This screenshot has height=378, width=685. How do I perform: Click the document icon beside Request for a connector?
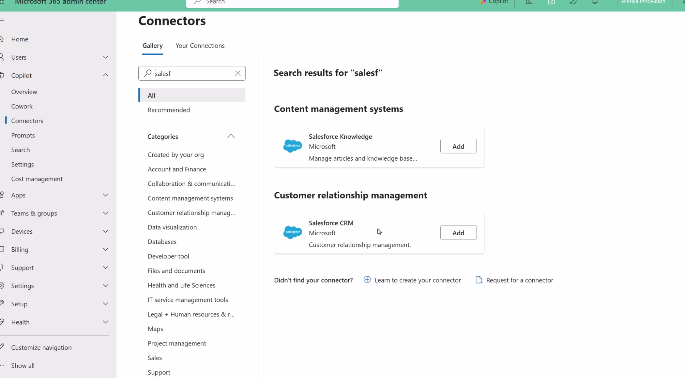[x=479, y=280]
